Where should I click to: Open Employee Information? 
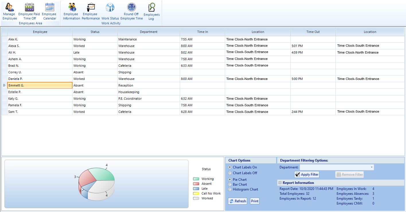71,11
